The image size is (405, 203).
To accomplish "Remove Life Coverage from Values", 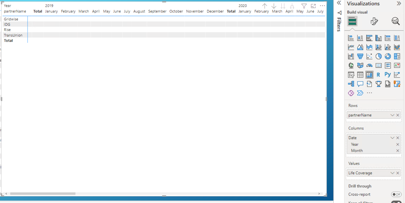I will (x=398, y=173).
